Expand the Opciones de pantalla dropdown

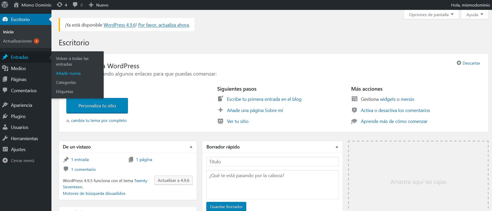(431, 15)
